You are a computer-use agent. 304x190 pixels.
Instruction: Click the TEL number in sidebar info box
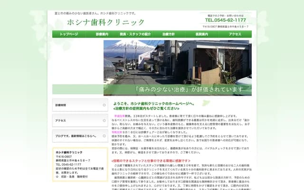(x=68, y=164)
